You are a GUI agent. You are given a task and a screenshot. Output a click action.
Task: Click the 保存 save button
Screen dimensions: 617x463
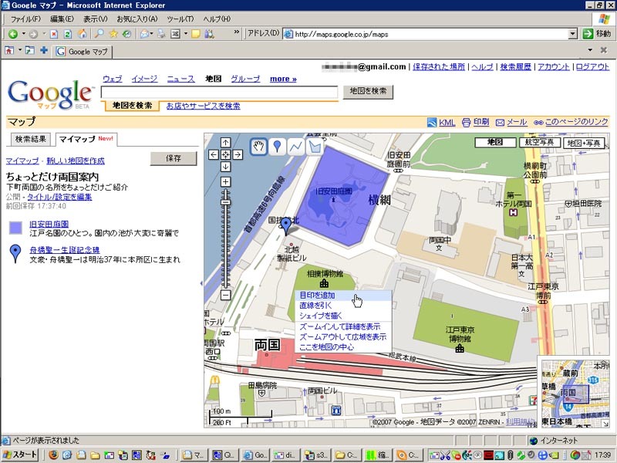(174, 158)
